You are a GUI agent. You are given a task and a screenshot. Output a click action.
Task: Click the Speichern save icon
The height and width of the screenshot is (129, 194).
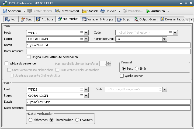click(5, 11)
